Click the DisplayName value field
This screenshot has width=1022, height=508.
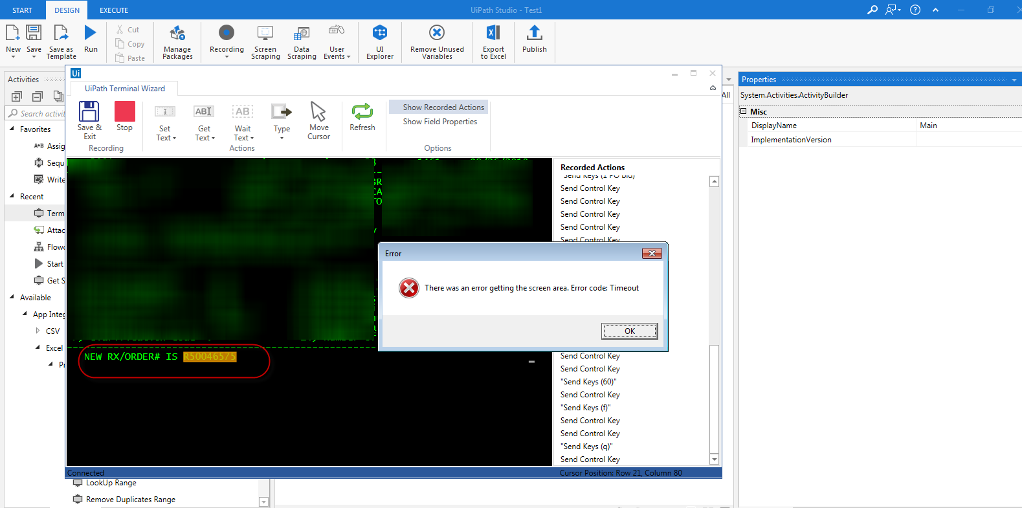click(969, 126)
